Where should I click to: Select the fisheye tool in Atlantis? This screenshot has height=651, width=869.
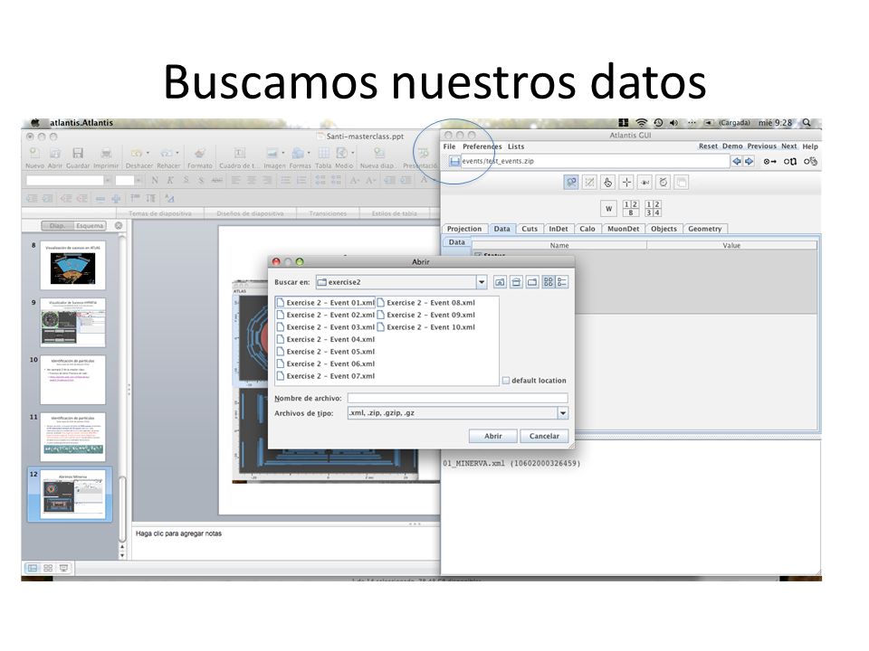[645, 182]
